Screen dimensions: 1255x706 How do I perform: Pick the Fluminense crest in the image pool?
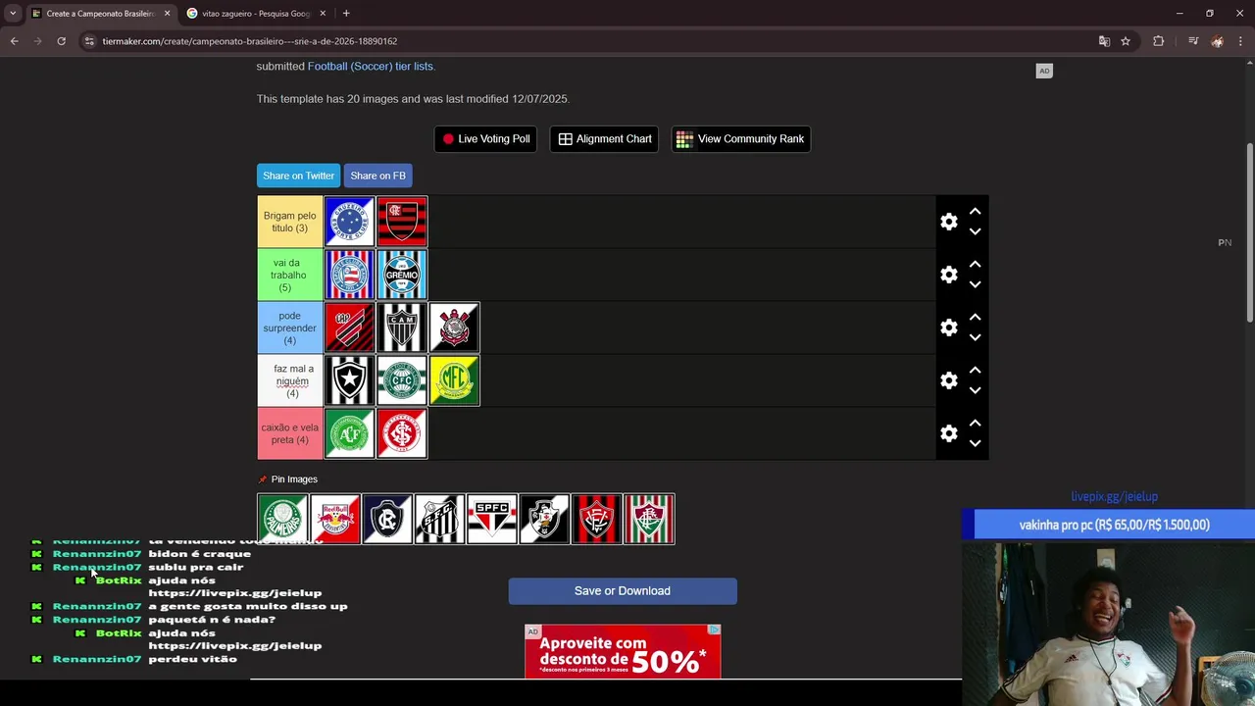pyautogui.click(x=649, y=519)
